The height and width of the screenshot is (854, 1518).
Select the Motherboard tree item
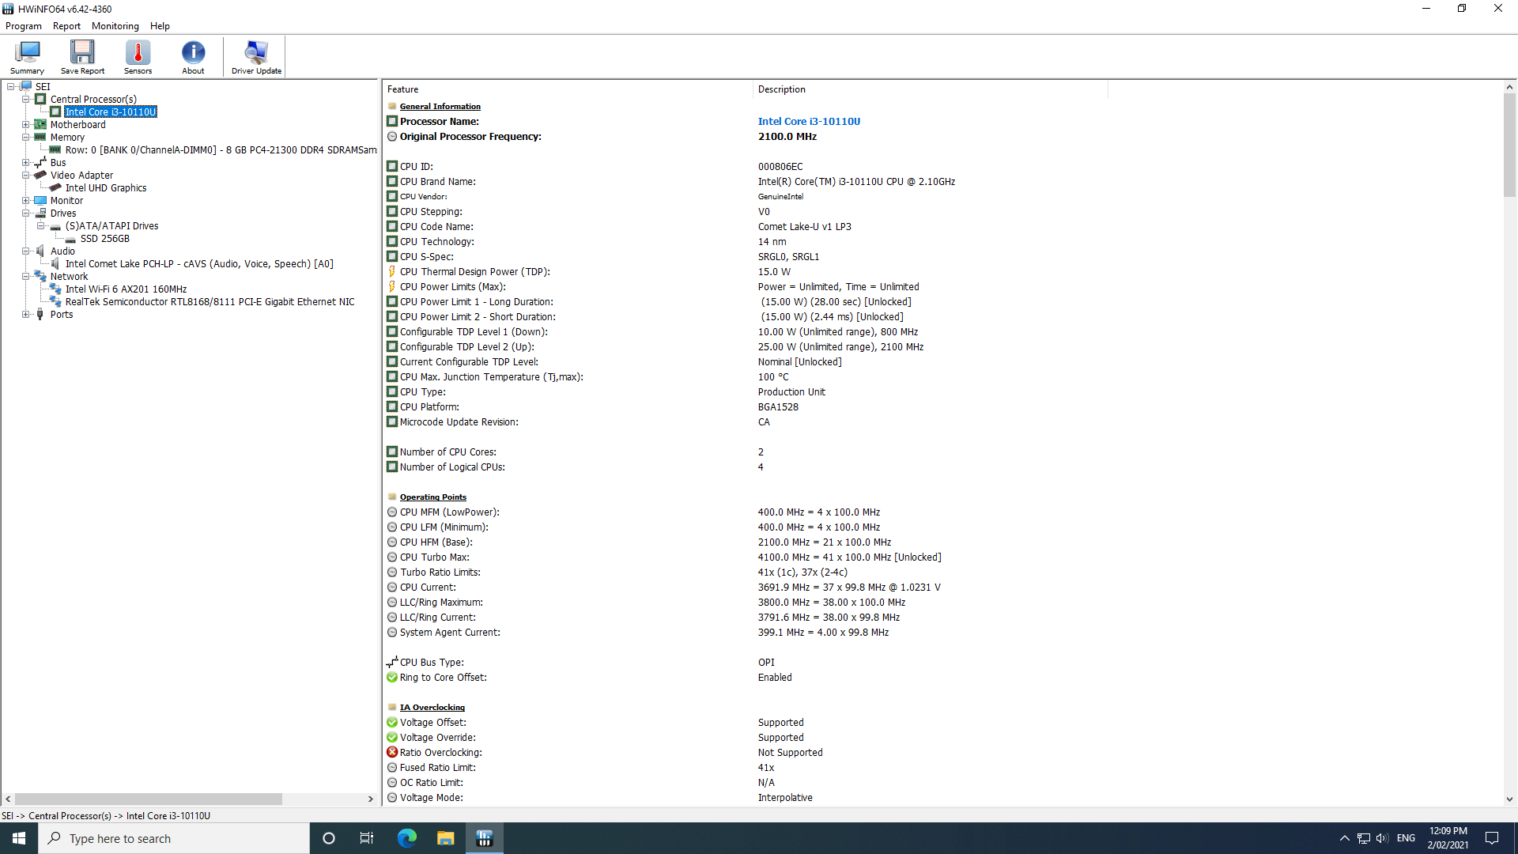[77, 125]
